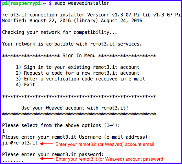Click the 'Sign In Menu' header text

79,55
